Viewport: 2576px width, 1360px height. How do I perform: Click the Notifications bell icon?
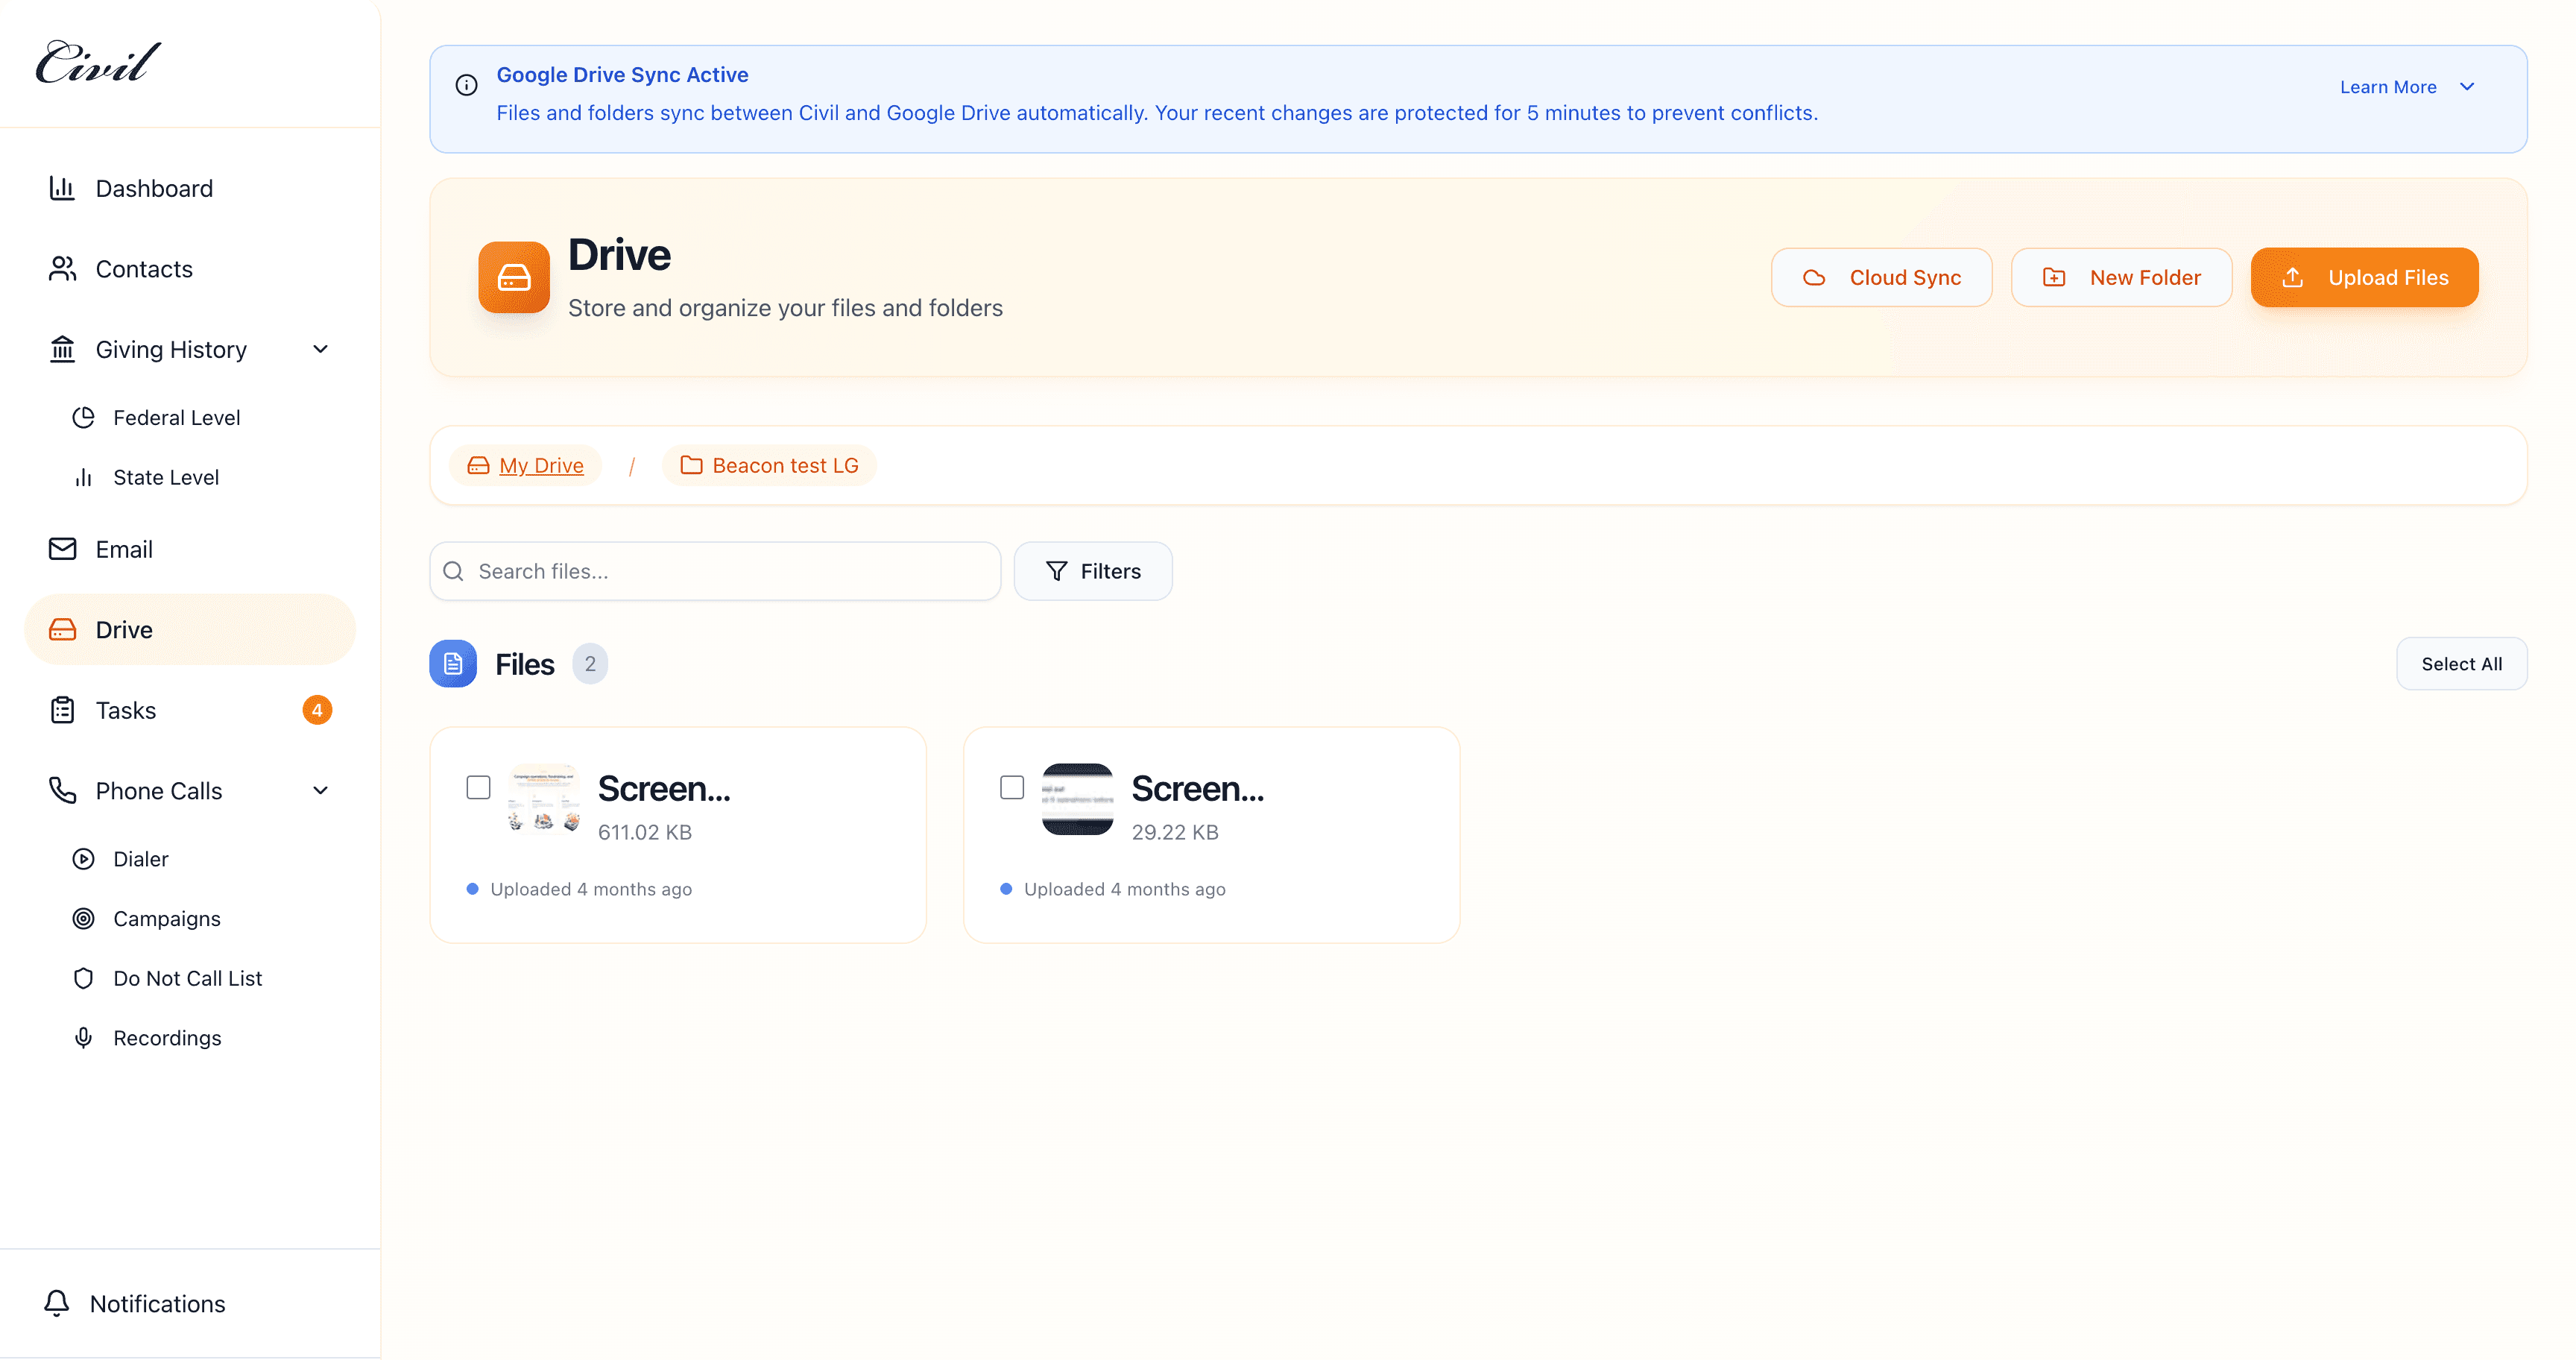click(x=57, y=1303)
